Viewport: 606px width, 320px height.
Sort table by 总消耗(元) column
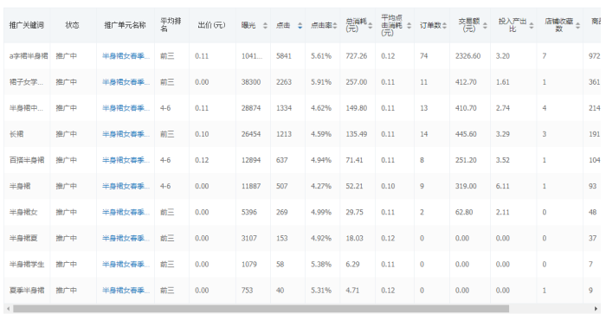[x=371, y=25]
